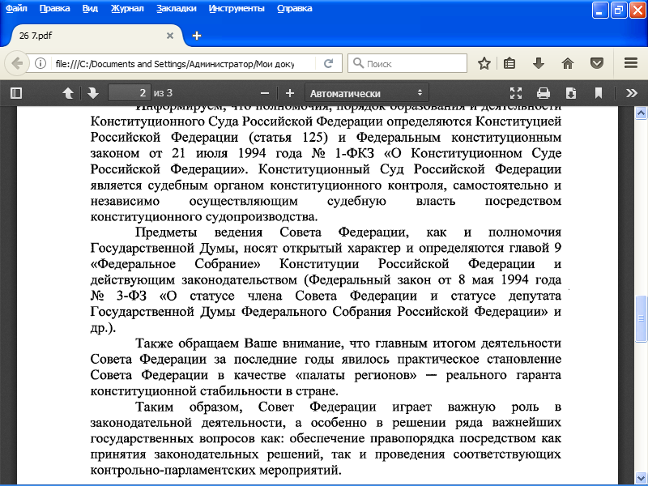Click the text "др.)."
This screenshot has height=486, width=648.
click(x=104, y=328)
